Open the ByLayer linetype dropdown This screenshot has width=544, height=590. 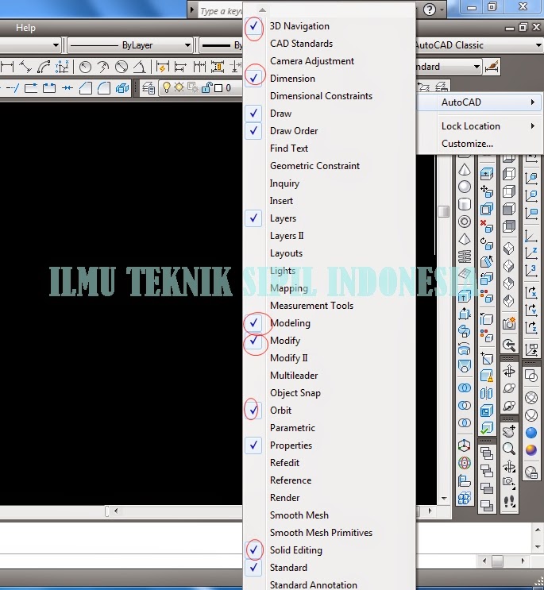coord(187,45)
